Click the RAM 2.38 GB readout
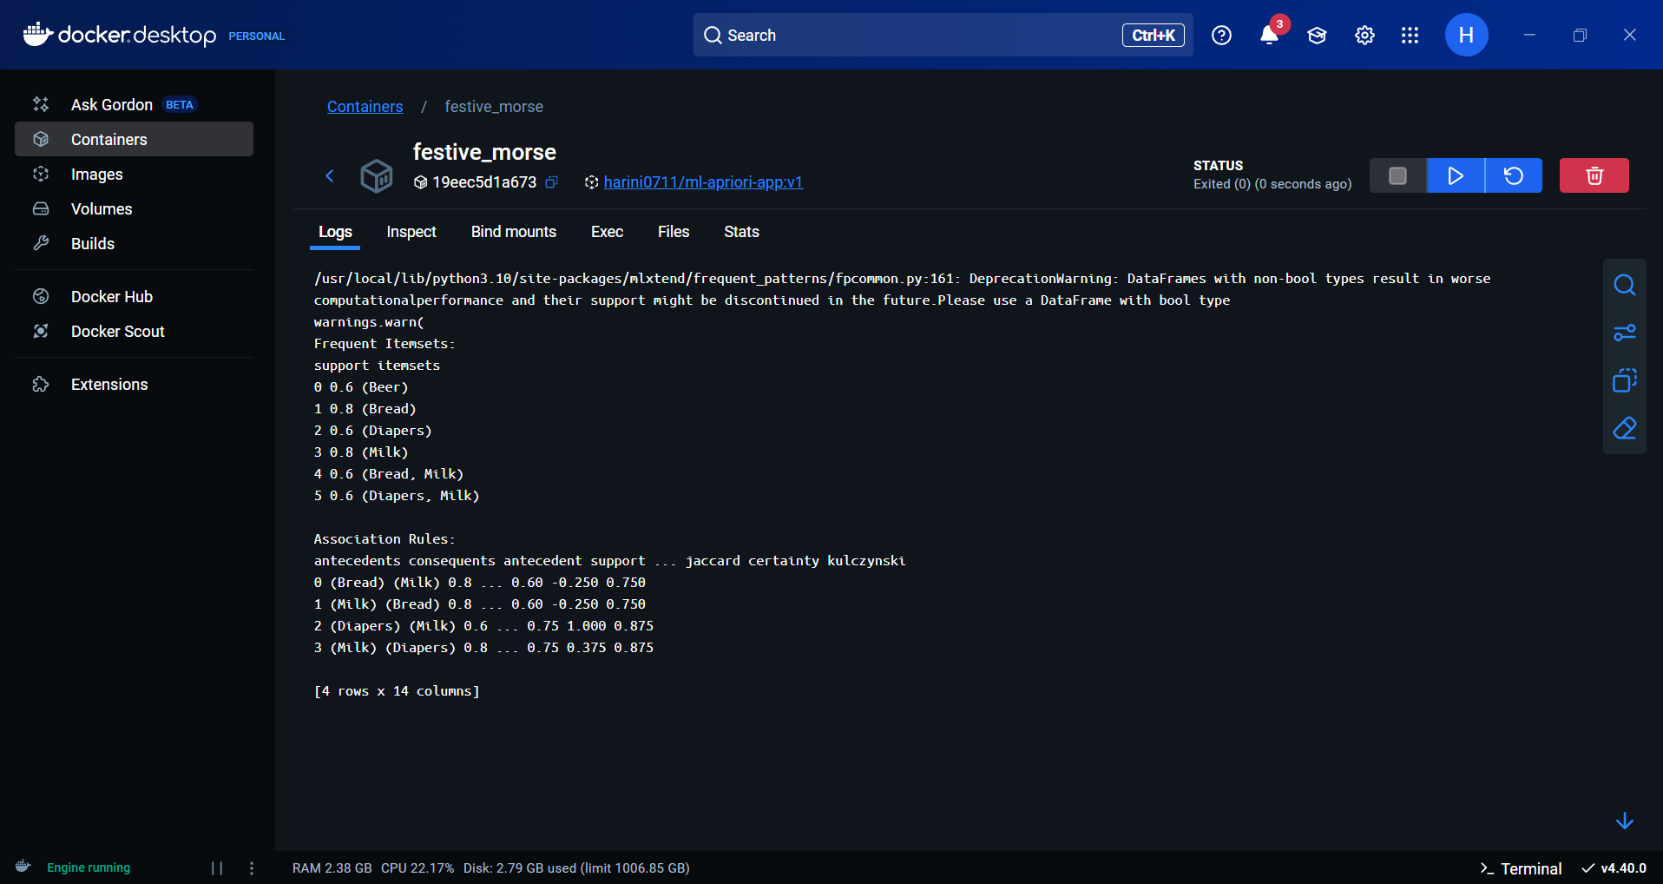 tap(332, 868)
